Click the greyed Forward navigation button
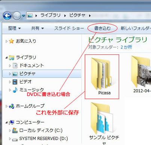The height and width of the screenshot is (145, 151). coord(17,16)
